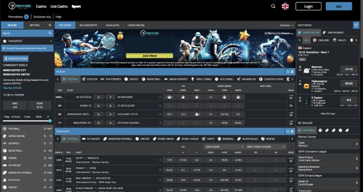The width and height of the screenshot is (363, 192).
Task: Collapse the Favourites section chevron
Action: (x=51, y=41)
